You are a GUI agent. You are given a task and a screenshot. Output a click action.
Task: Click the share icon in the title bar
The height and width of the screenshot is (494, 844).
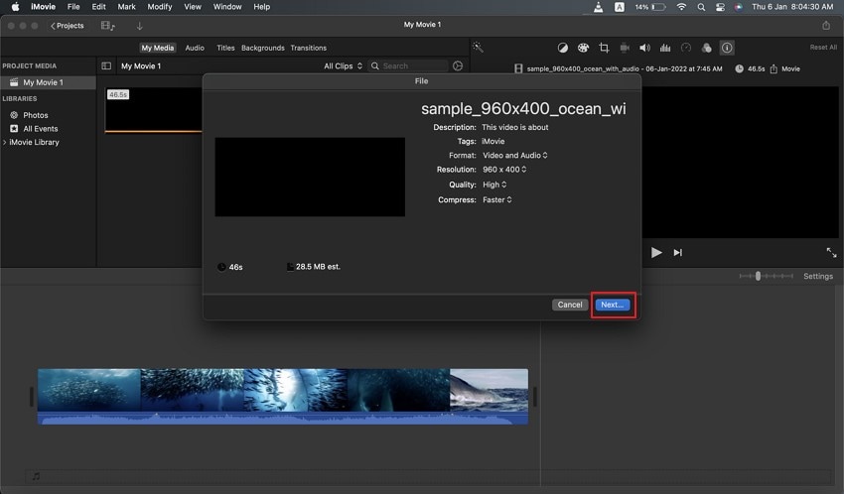pos(826,25)
